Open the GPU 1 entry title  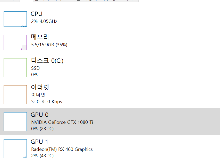[x=39, y=142]
